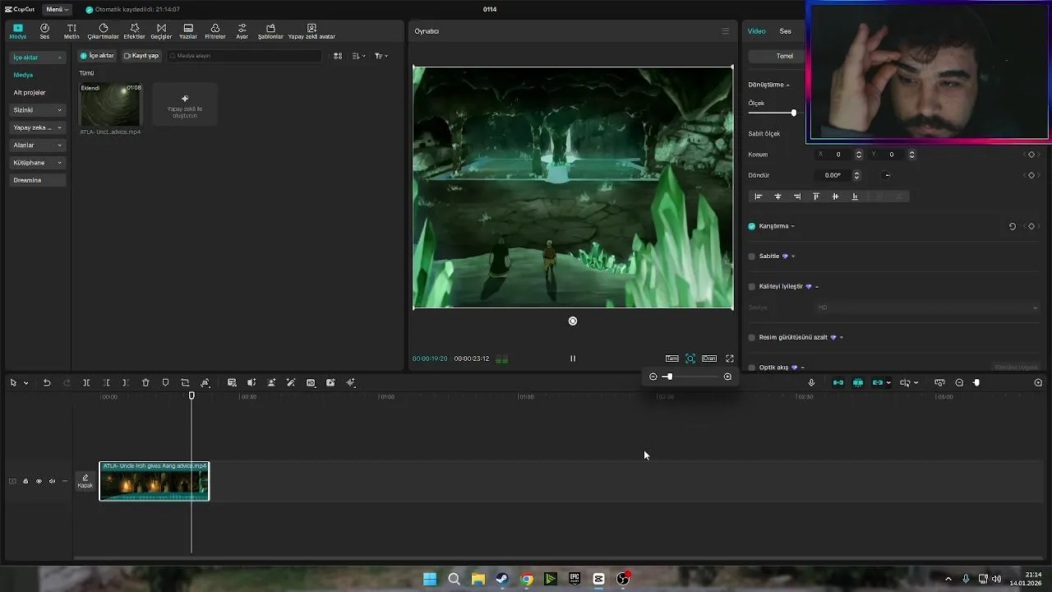
Task: Open the Çıkartmalar stickers panel
Action: tap(104, 31)
